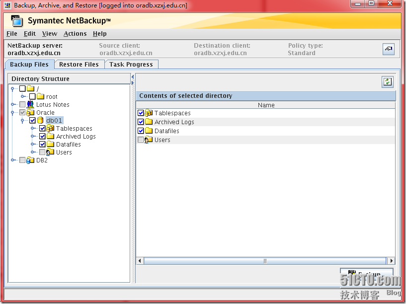Click the title bar application icon
Image resolution: width=406 pixels, height=304 pixels.
[7, 5]
